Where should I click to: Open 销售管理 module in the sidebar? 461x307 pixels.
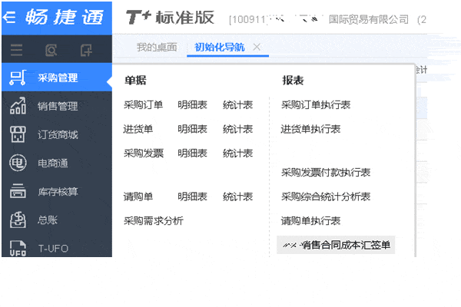pos(57,106)
